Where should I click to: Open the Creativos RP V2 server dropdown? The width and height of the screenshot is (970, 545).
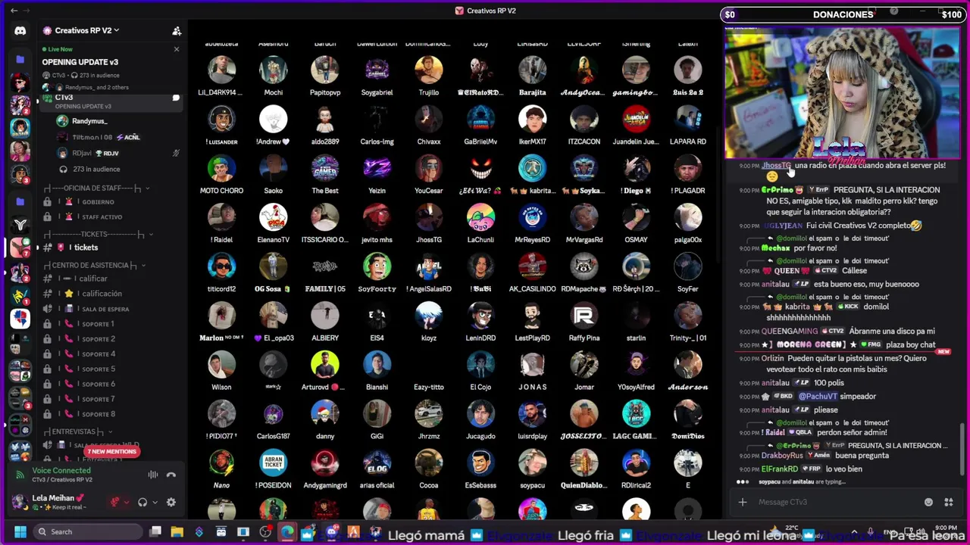pyautogui.click(x=81, y=30)
